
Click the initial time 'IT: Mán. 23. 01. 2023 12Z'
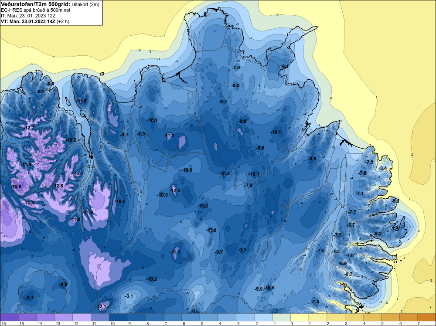coord(28,16)
